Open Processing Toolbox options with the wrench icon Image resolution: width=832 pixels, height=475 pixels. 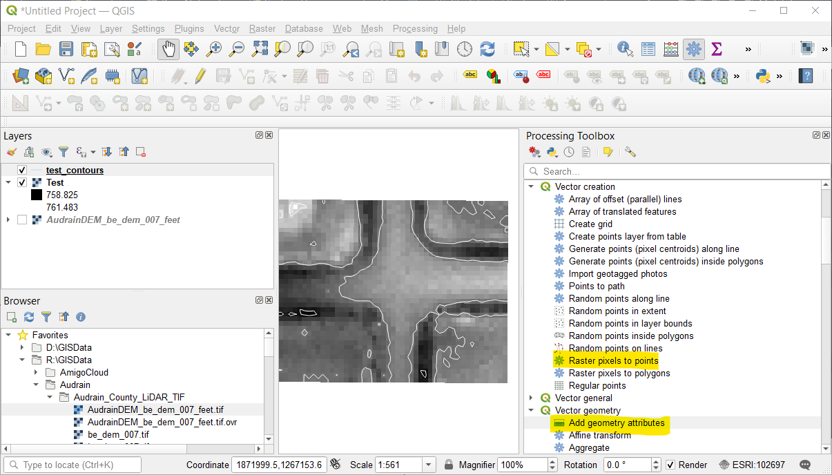629,151
